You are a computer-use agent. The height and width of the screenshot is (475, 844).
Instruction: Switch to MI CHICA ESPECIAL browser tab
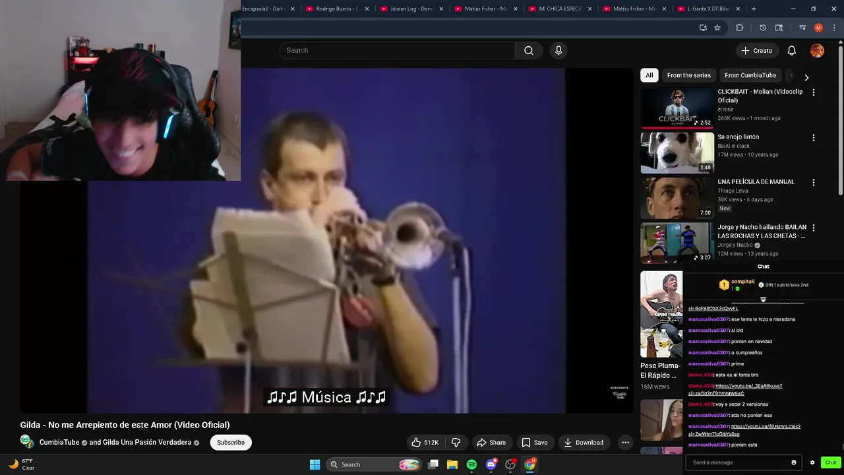coord(560,9)
